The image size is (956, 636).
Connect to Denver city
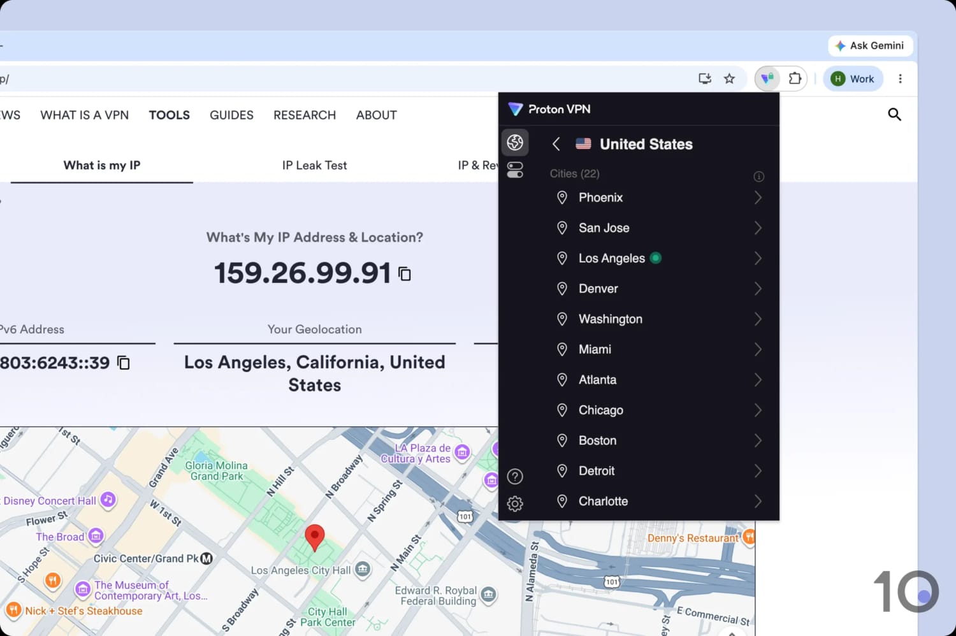coord(598,289)
